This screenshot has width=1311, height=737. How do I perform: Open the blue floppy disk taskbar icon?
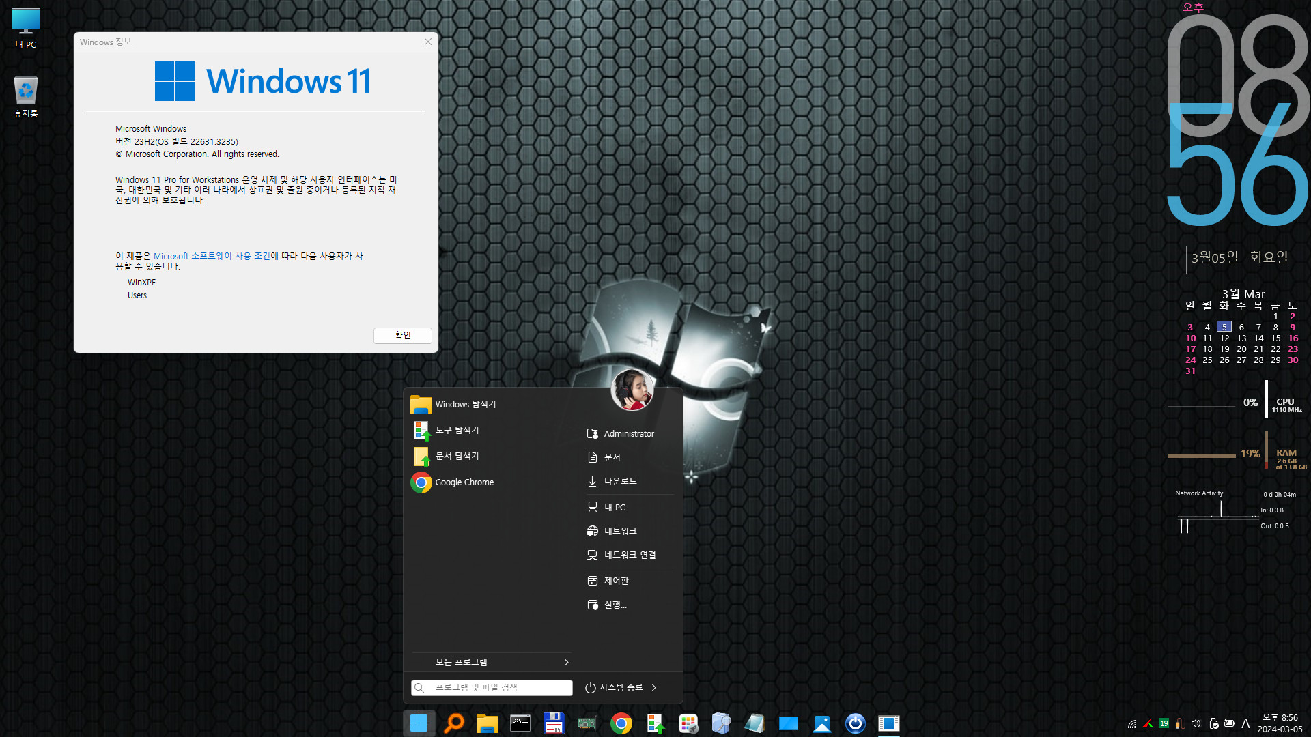click(x=554, y=723)
